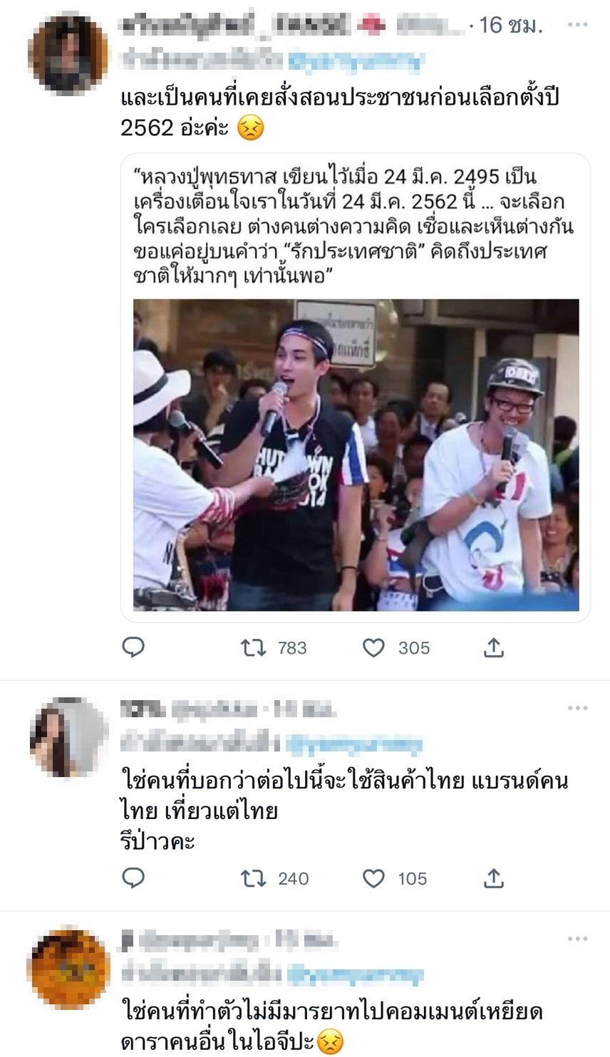Open the more options menu on first tweet
The image size is (610, 1057).
tap(577, 25)
